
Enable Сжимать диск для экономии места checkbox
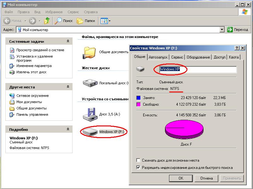coord(138,160)
